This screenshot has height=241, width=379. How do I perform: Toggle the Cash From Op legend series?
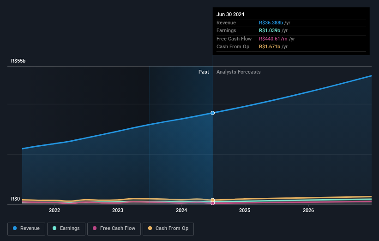point(168,229)
